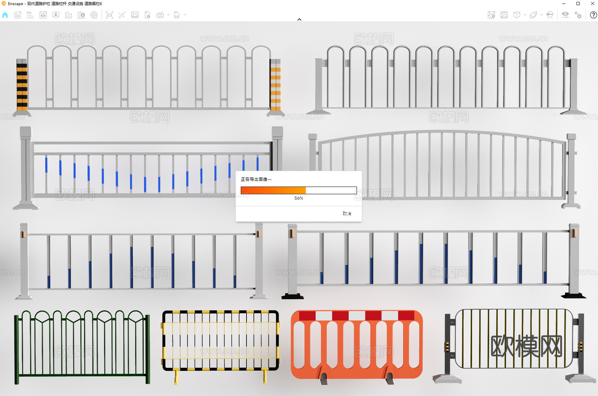This screenshot has width=598, height=396.
Task: Click the Enscape window title text
Action: click(55, 4)
